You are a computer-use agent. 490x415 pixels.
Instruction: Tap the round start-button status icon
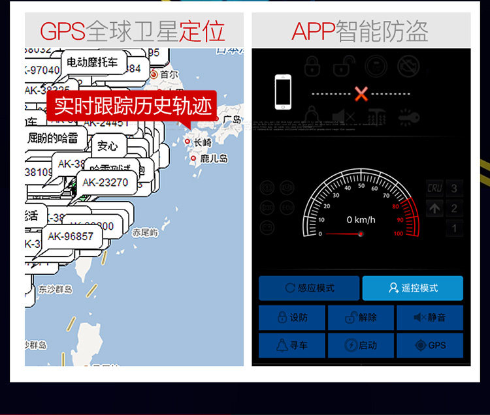[x=376, y=66]
